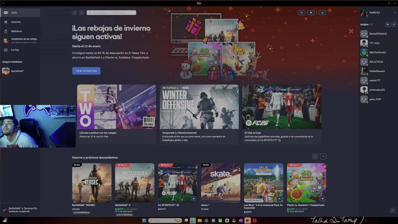
Task: Open Raudy1996Alv22 friend entry
Action: (378, 34)
